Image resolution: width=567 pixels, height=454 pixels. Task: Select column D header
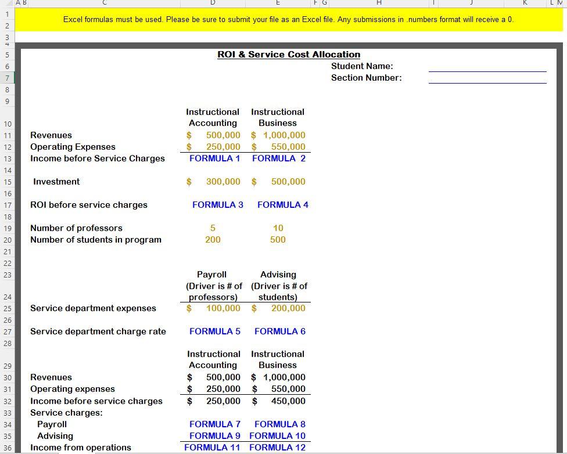tap(213, 3)
